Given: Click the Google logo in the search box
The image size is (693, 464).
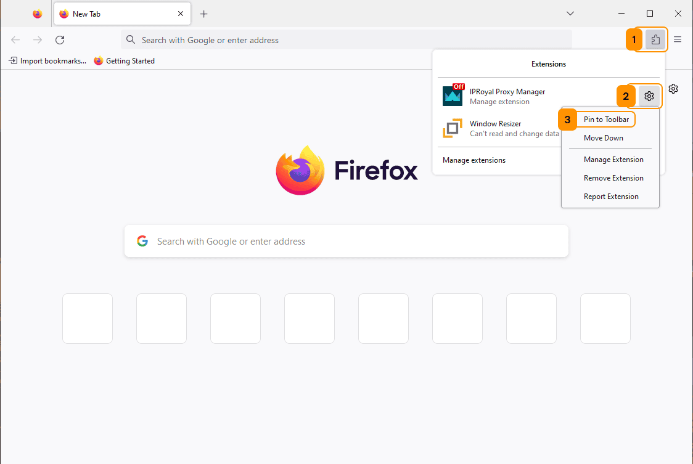Looking at the screenshot, I should (x=142, y=241).
